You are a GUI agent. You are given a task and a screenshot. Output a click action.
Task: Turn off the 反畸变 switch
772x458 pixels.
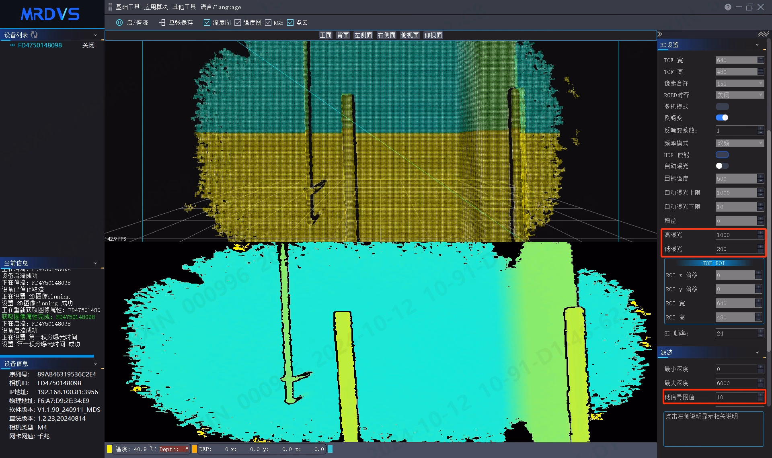click(x=722, y=118)
